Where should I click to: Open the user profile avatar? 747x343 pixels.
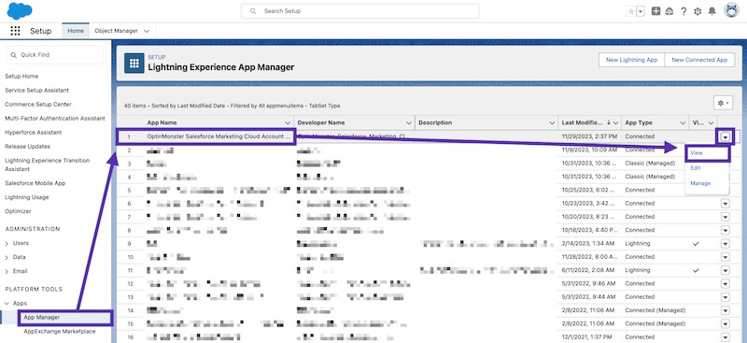pos(731,10)
